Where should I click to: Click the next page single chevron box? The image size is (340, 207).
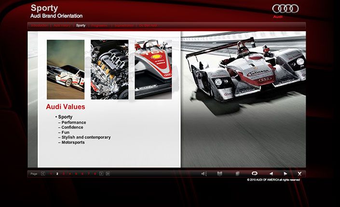[101, 174]
